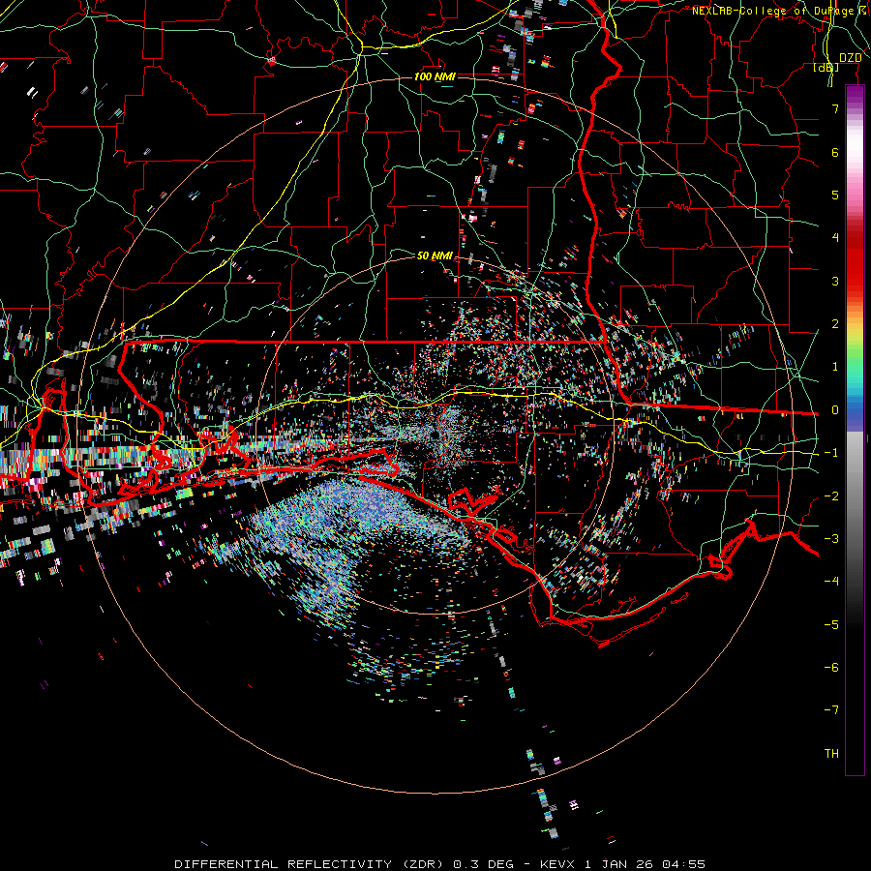Image resolution: width=871 pixels, height=871 pixels.
Task: Click the 7 value on color scale
Action: click(835, 108)
